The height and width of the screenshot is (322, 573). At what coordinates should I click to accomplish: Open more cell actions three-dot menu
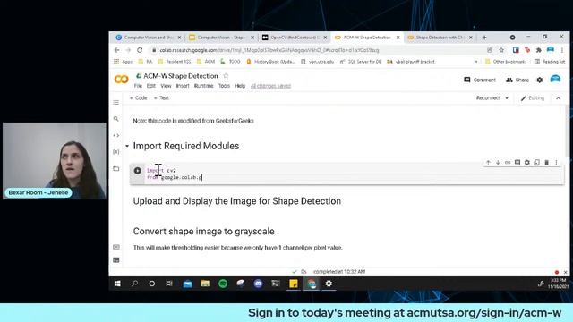click(x=556, y=163)
